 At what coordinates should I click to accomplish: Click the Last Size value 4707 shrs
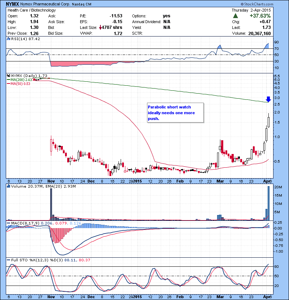pos(112,27)
